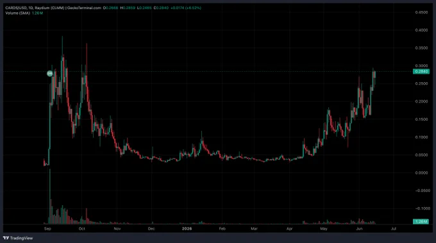Click the Jun label on time axis
Image resolution: width=436 pixels, height=243 pixels.
pos(359,229)
